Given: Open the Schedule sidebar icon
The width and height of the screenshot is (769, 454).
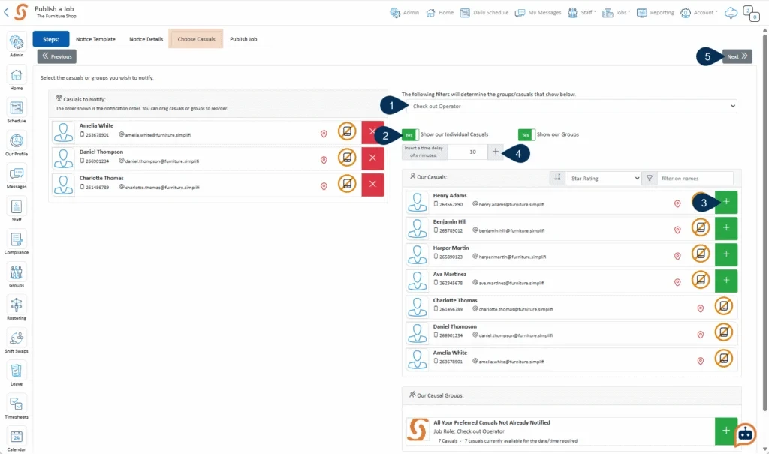Looking at the screenshot, I should [17, 111].
